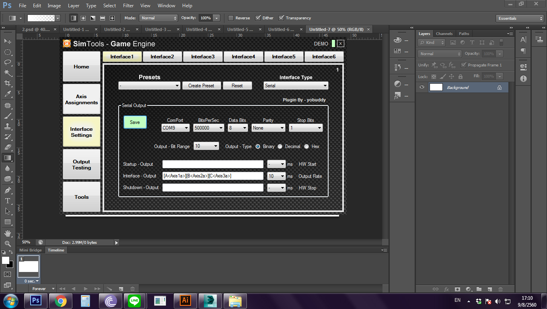Open the collapsed Paragraph panel icon
This screenshot has height=309, width=547.
523,51
